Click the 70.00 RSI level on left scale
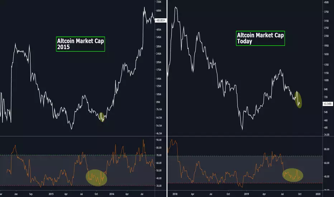The image size is (334, 197). (x=159, y=155)
